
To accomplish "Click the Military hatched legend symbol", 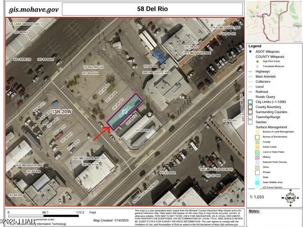I will click(x=257, y=157).
